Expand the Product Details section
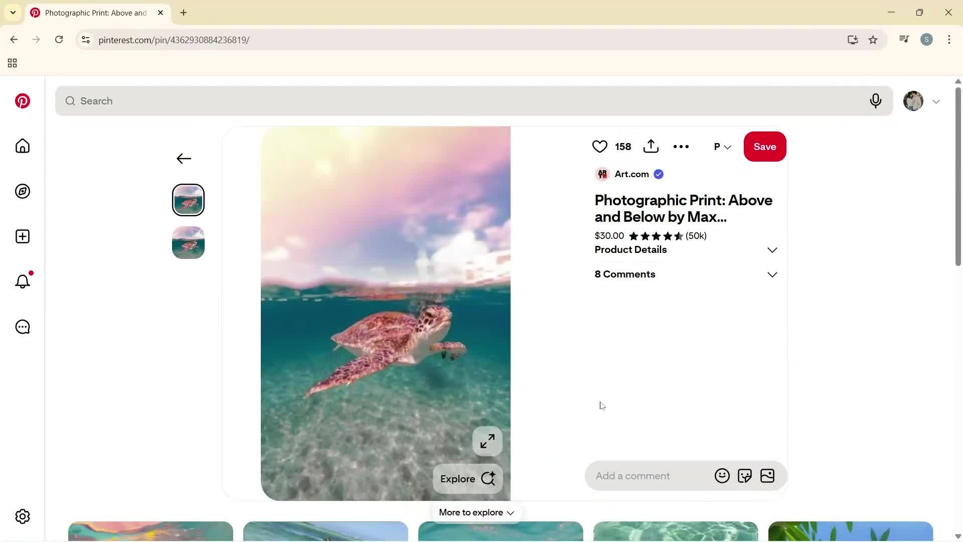The width and height of the screenshot is (963, 542). (x=772, y=249)
